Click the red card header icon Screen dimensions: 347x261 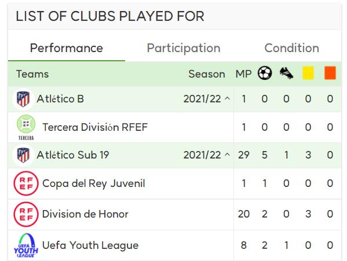(x=330, y=73)
